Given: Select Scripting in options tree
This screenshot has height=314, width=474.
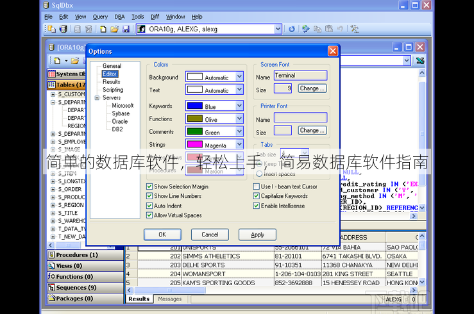Looking at the screenshot, I should 113,90.
